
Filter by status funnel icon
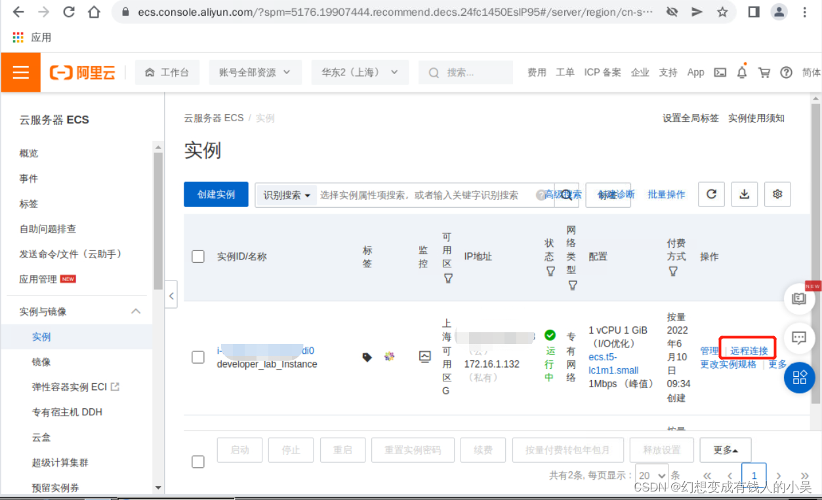coord(550,271)
